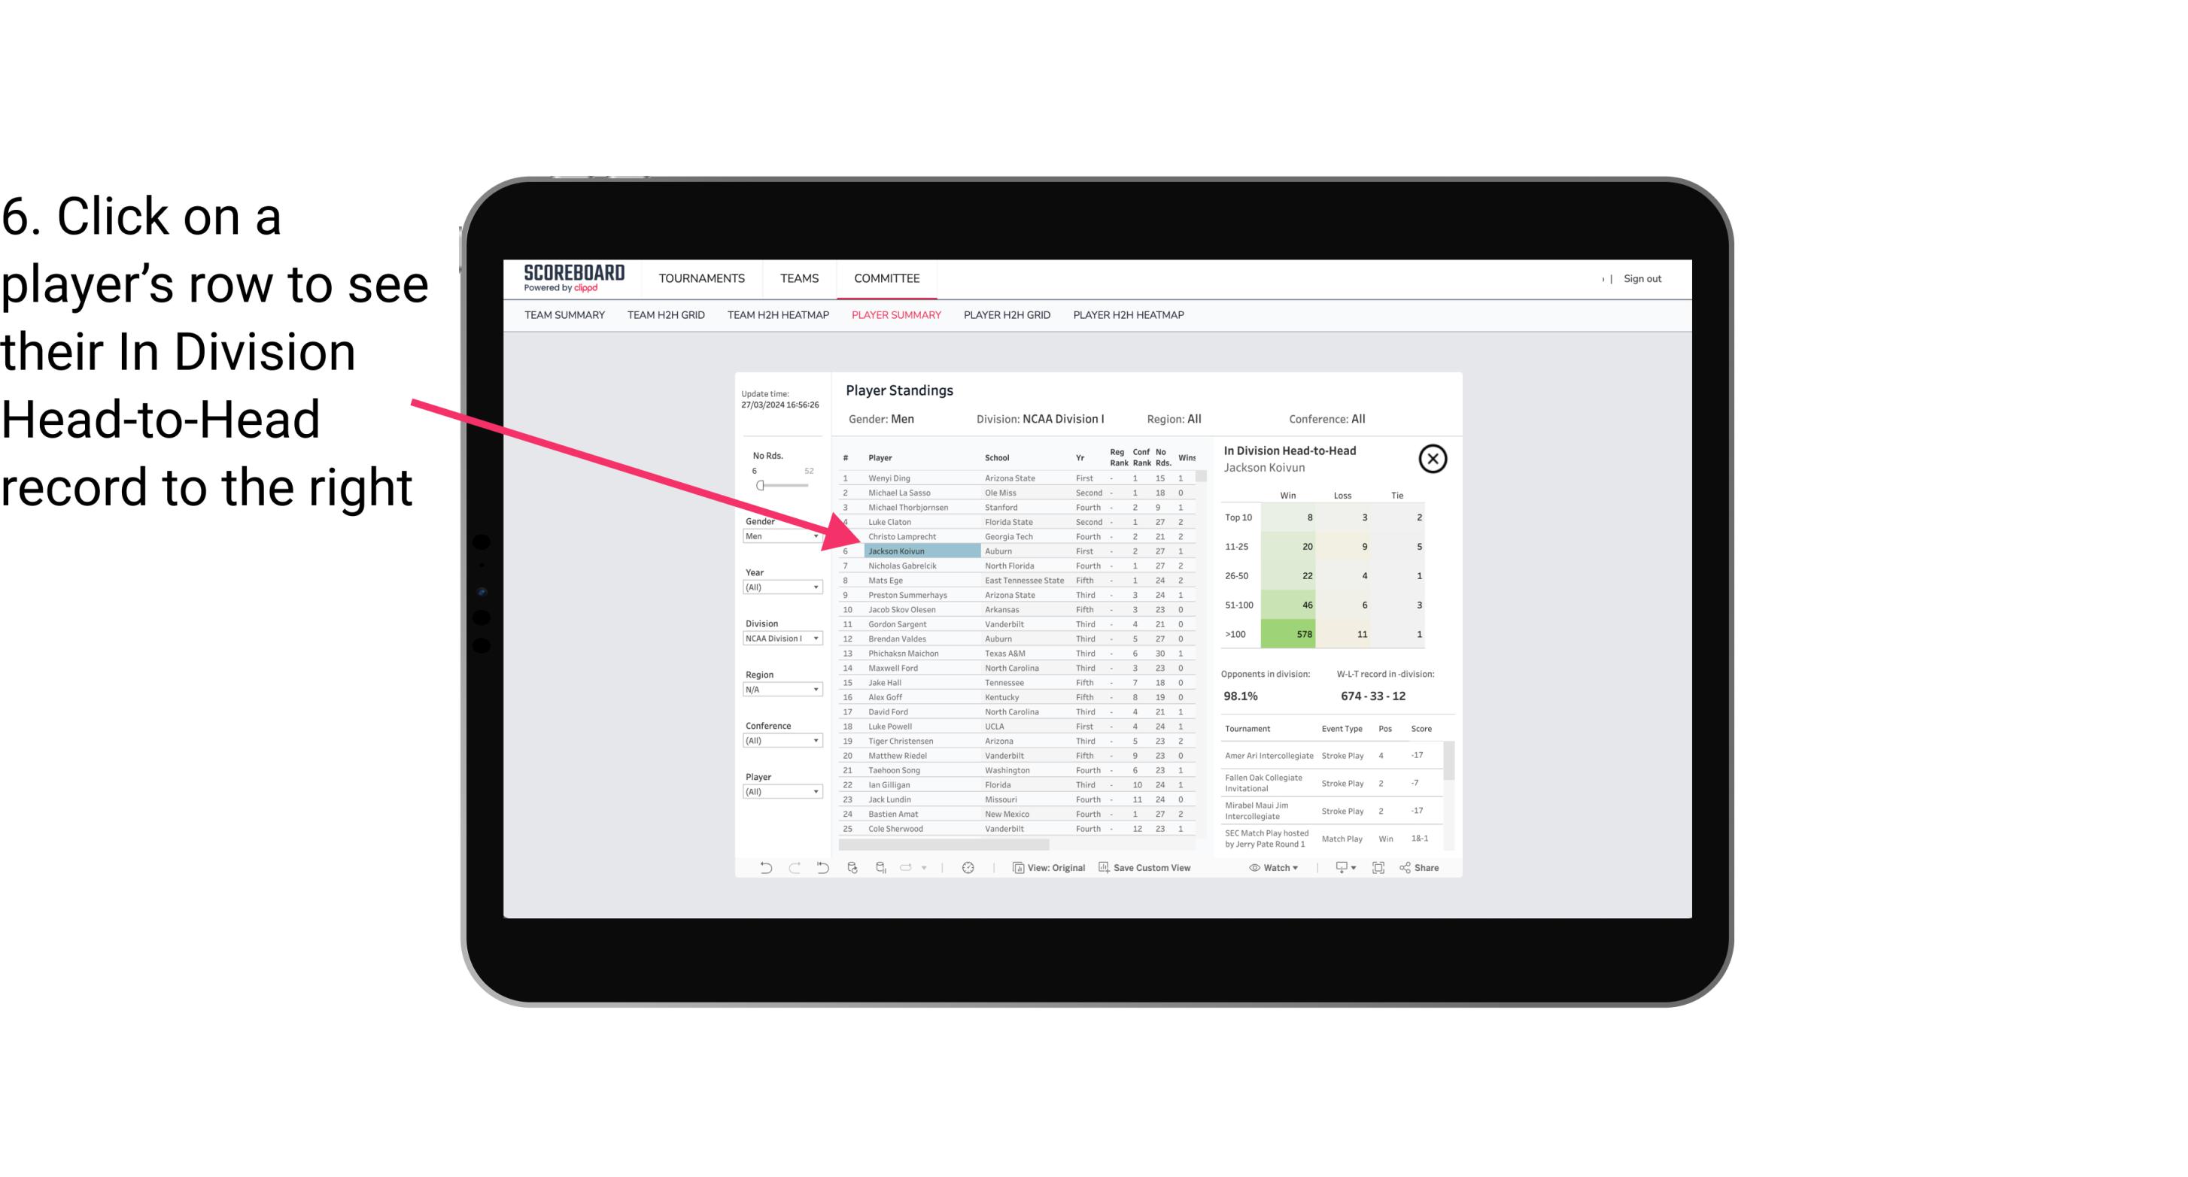The width and height of the screenshot is (2188, 1177).
Task: Select the PLAYER SUMMARY tab
Action: 893,316
